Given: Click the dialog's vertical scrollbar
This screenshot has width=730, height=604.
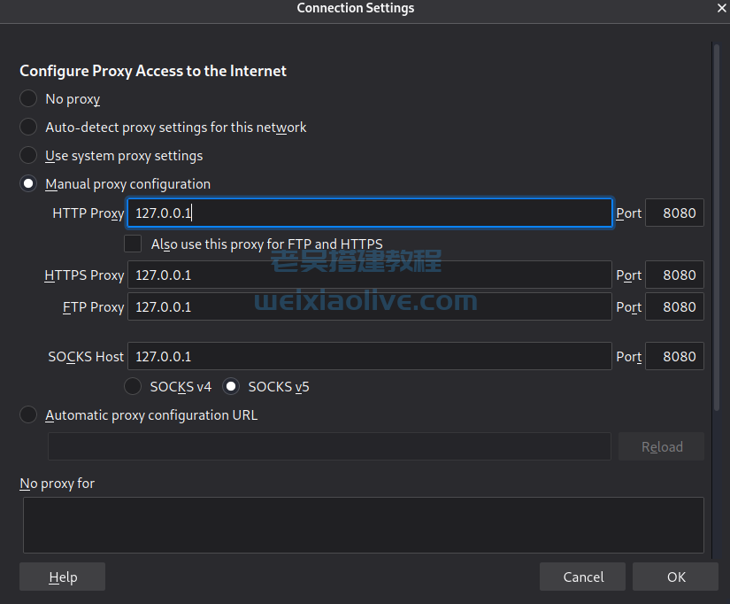Looking at the screenshot, I should coord(717,228).
